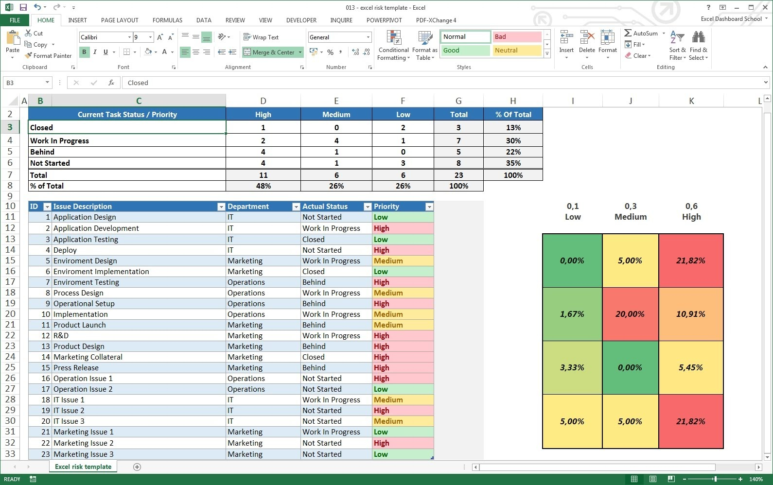Open the FORMULAS ribbon tab
Viewport: 773px width, 485px height.
(x=167, y=20)
